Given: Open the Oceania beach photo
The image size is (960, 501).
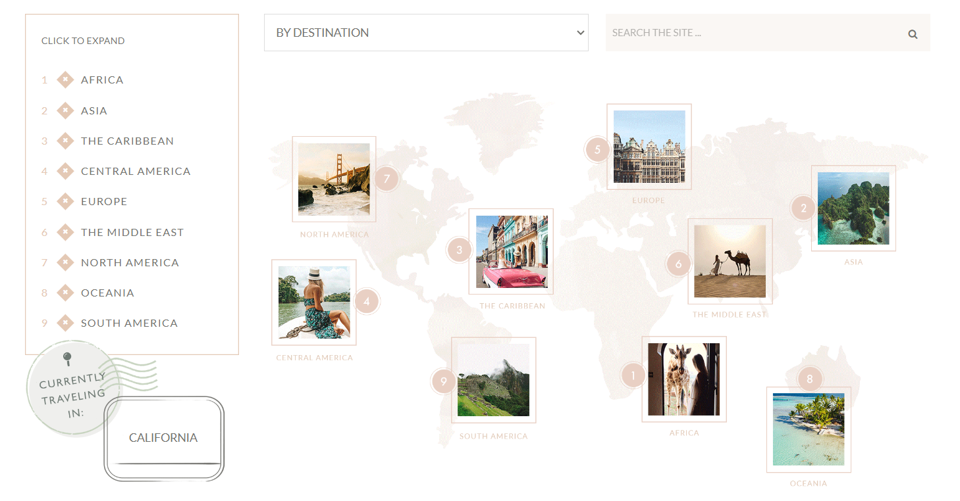Looking at the screenshot, I should [x=809, y=429].
